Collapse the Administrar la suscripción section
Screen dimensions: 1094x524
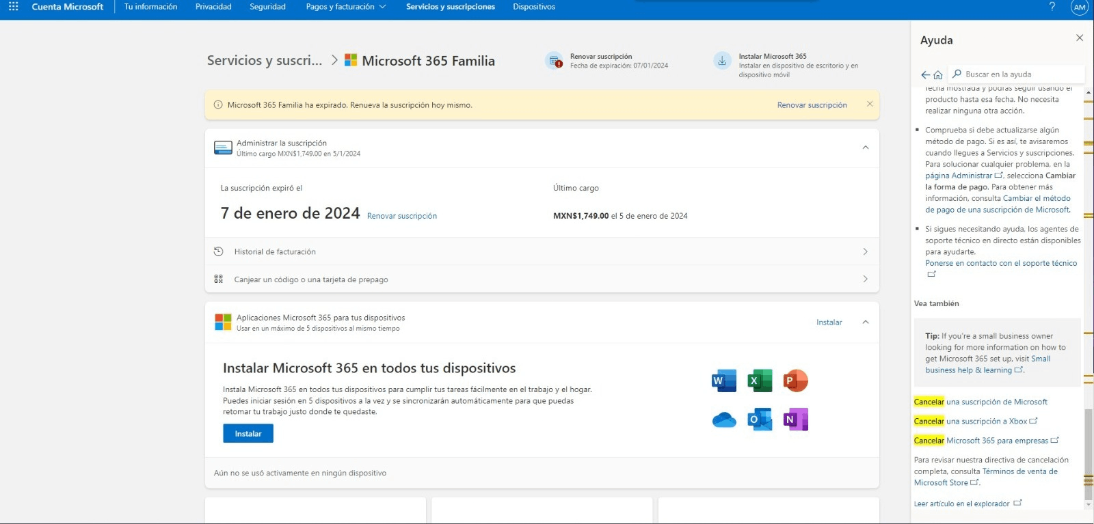(866, 148)
